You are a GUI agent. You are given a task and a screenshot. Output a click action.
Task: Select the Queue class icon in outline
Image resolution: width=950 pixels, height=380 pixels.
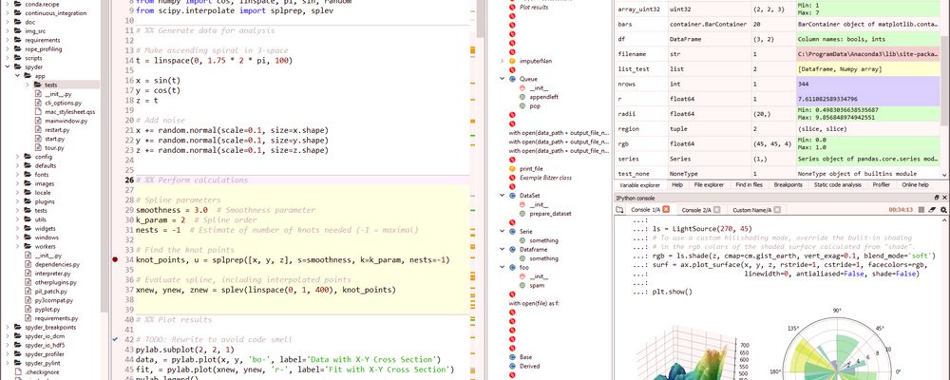pos(513,79)
